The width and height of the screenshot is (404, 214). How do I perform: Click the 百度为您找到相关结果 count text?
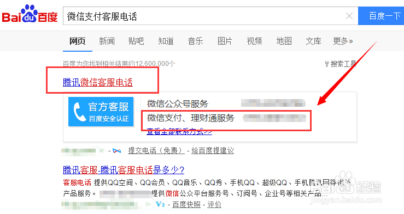pyautogui.click(x=119, y=63)
